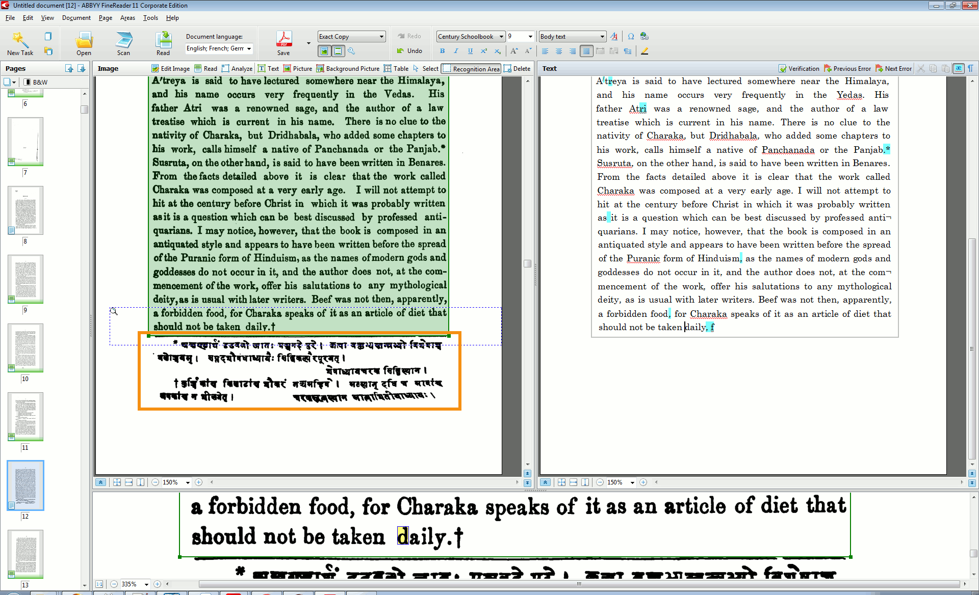Click the Undo button
The height and width of the screenshot is (595, 979).
click(409, 51)
